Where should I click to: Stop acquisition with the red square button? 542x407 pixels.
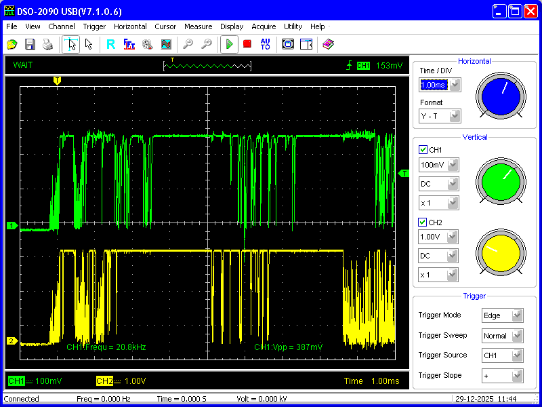[247, 44]
